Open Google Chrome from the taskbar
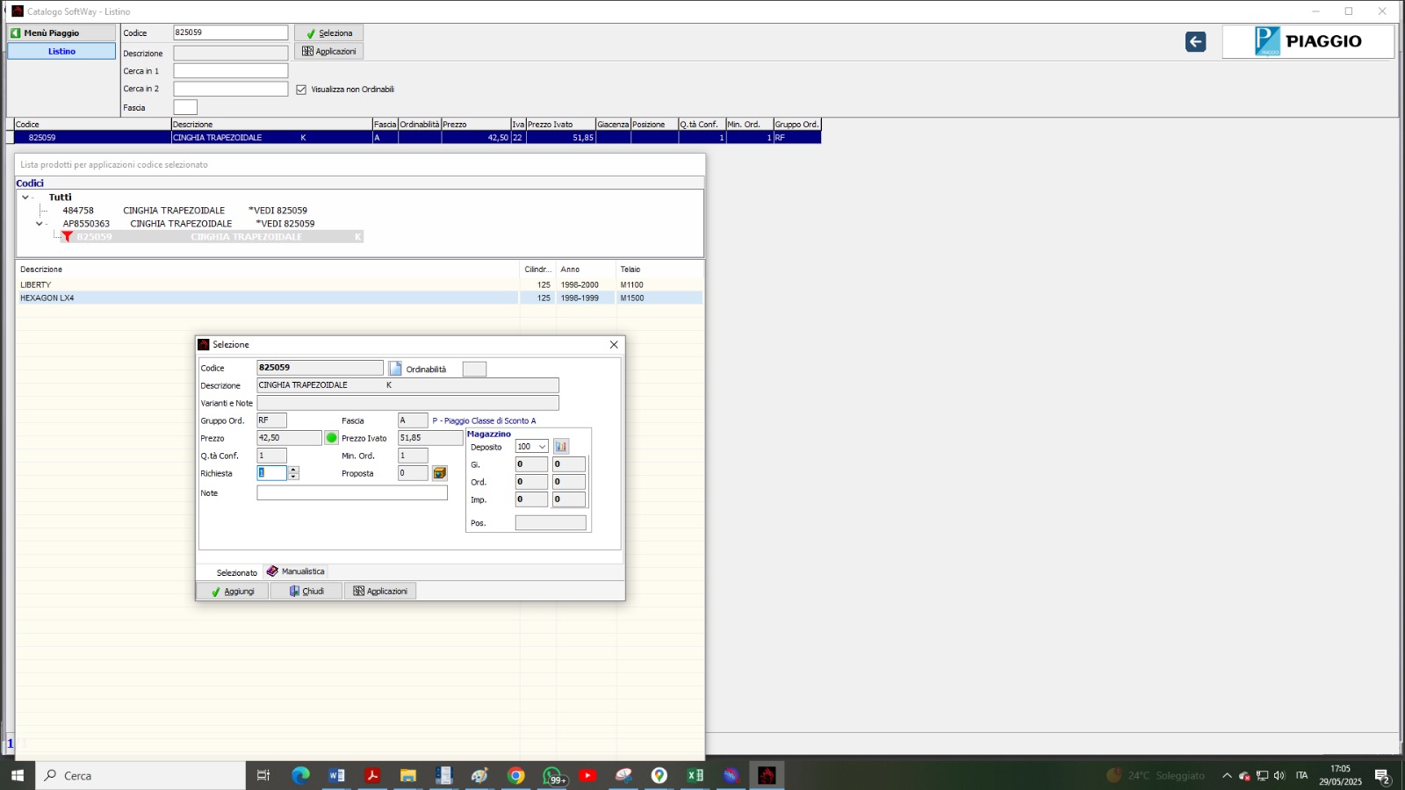This screenshot has width=1405, height=790. click(515, 775)
